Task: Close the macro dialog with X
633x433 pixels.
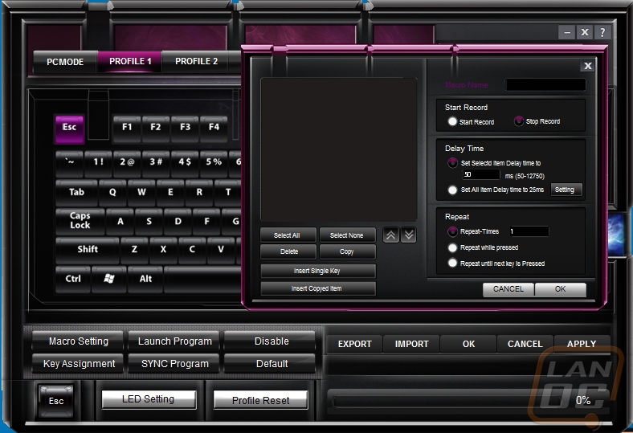Action: [x=588, y=66]
